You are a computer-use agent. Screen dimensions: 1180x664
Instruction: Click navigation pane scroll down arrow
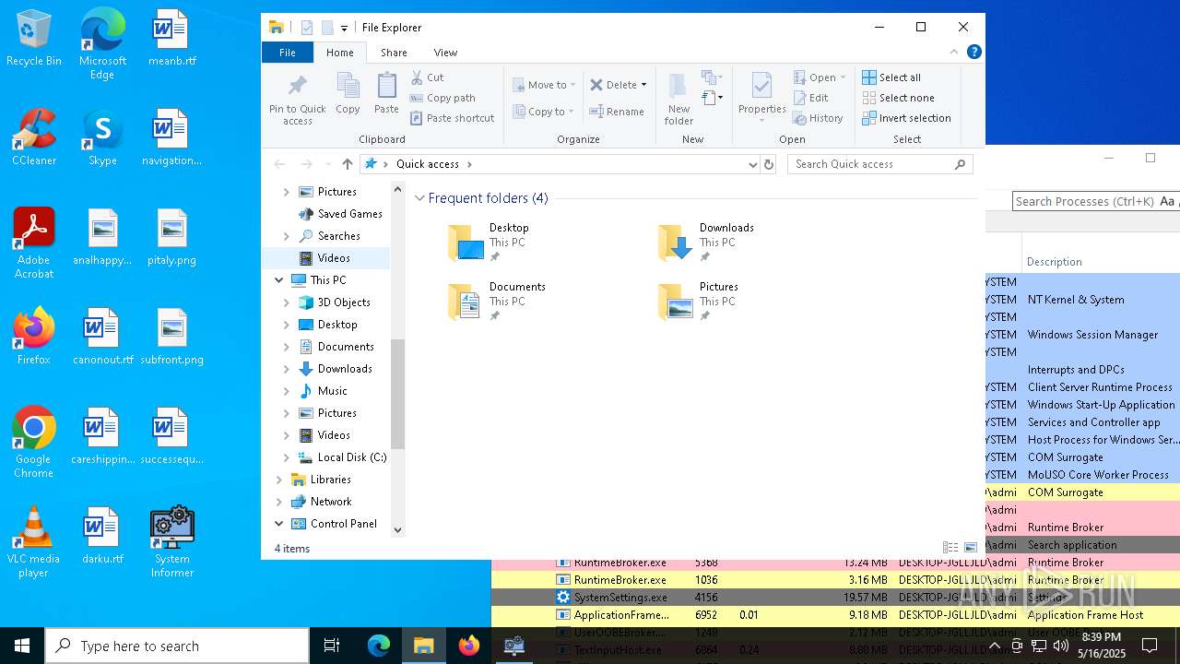398,530
